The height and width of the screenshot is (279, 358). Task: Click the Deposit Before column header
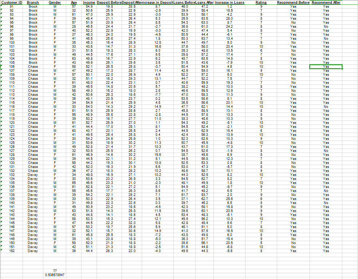pyautogui.click(x=110, y=2)
